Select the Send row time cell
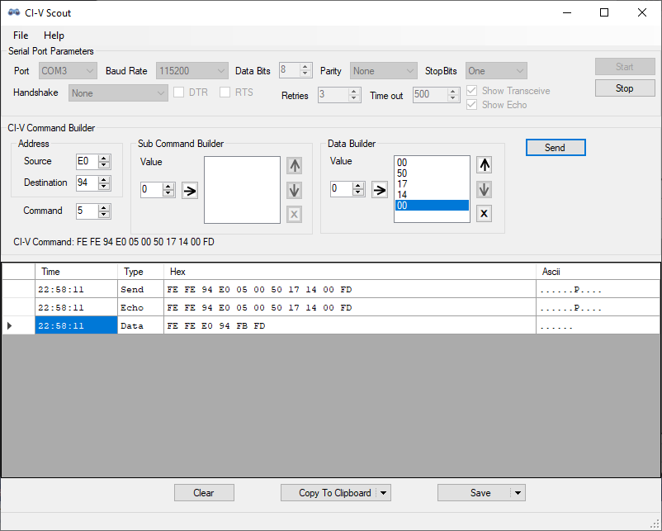This screenshot has width=662, height=531. pos(77,289)
